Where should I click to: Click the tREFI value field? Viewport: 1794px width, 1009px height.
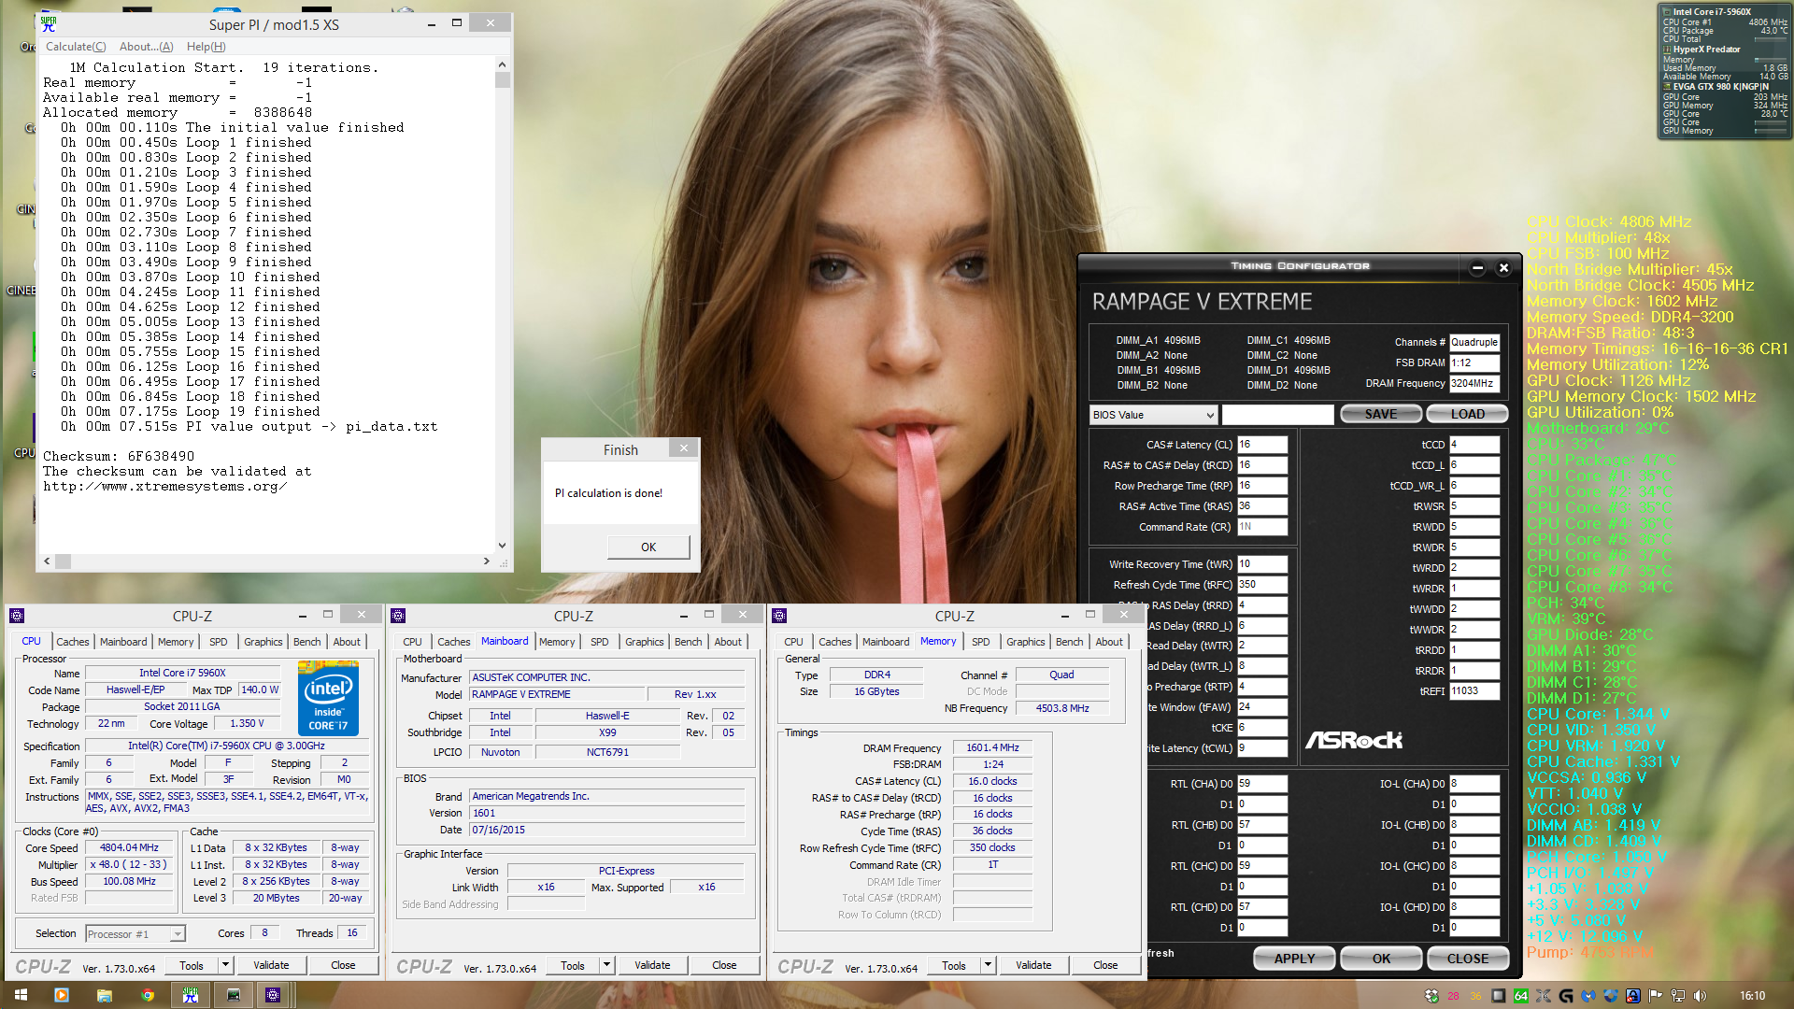point(1474,691)
